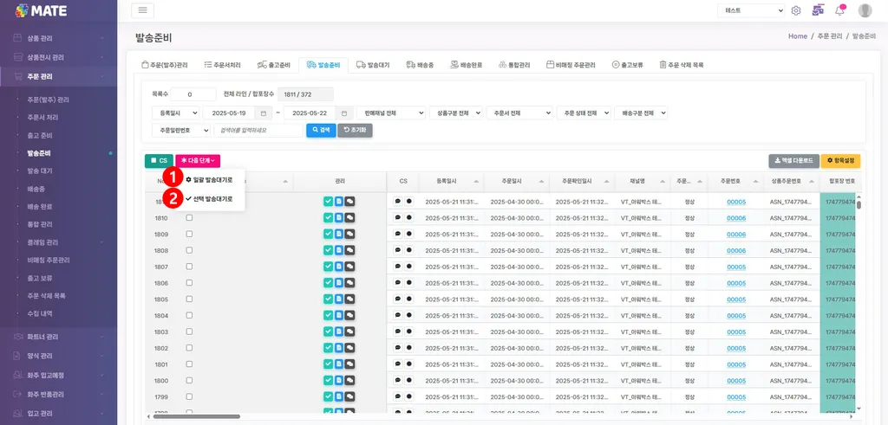Tick the checkbox for row 1803
The image size is (888, 425).
[189, 332]
